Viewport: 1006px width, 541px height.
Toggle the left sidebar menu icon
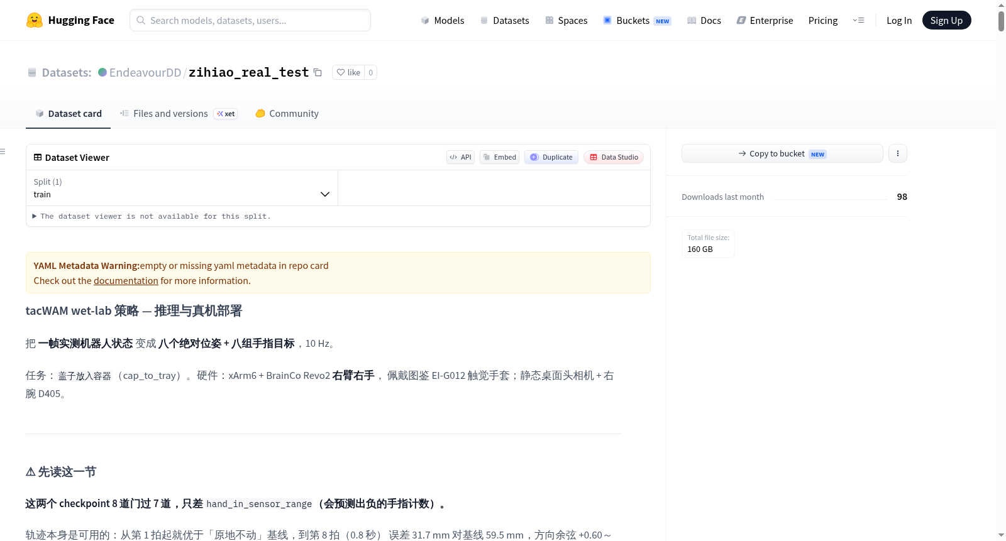click(3, 151)
